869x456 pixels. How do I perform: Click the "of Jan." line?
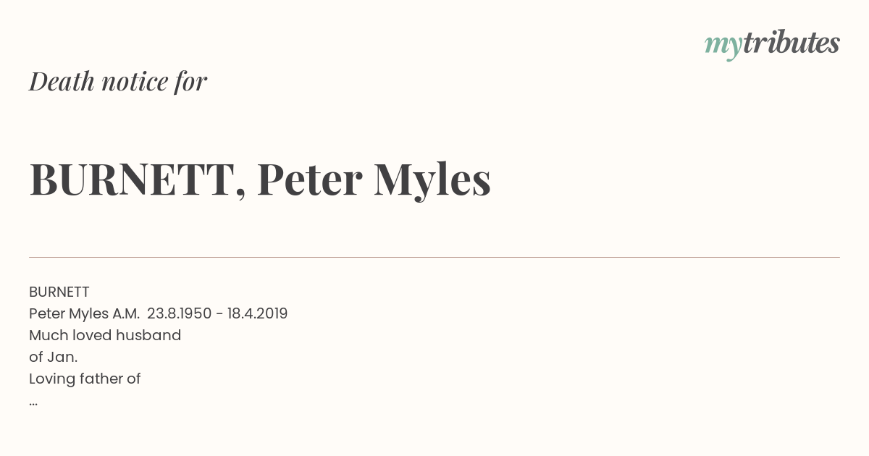coord(53,357)
